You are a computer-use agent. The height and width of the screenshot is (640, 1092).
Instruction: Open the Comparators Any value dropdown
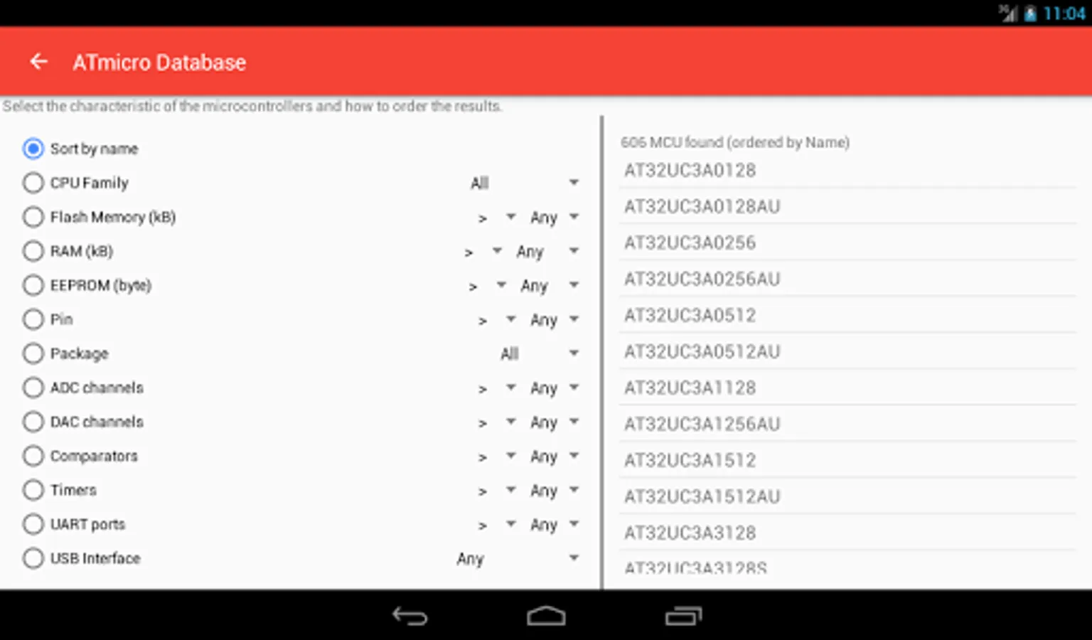point(553,456)
